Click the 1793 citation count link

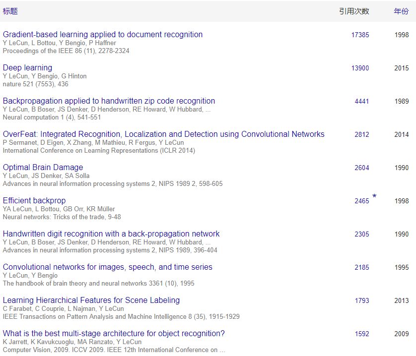pyautogui.click(x=362, y=301)
